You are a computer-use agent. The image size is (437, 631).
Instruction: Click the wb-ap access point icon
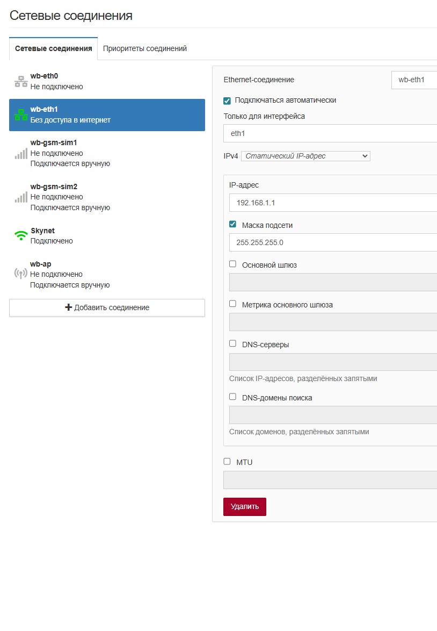(21, 274)
